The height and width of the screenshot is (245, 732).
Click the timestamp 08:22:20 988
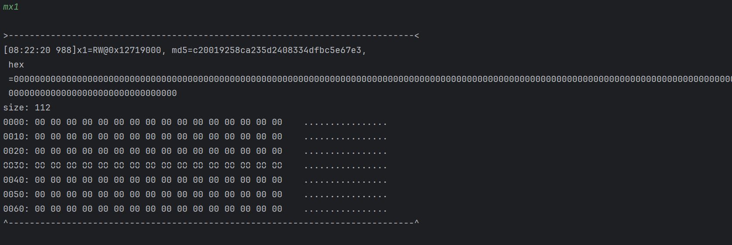pyautogui.click(x=40, y=50)
